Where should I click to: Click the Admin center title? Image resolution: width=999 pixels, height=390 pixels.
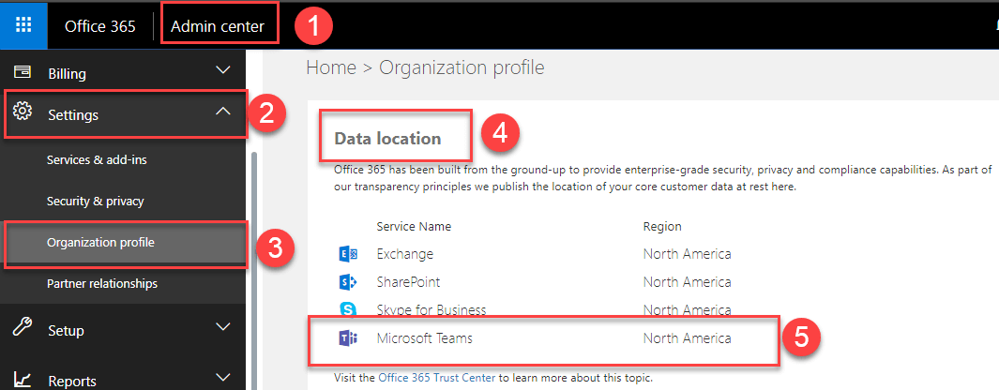tap(219, 26)
